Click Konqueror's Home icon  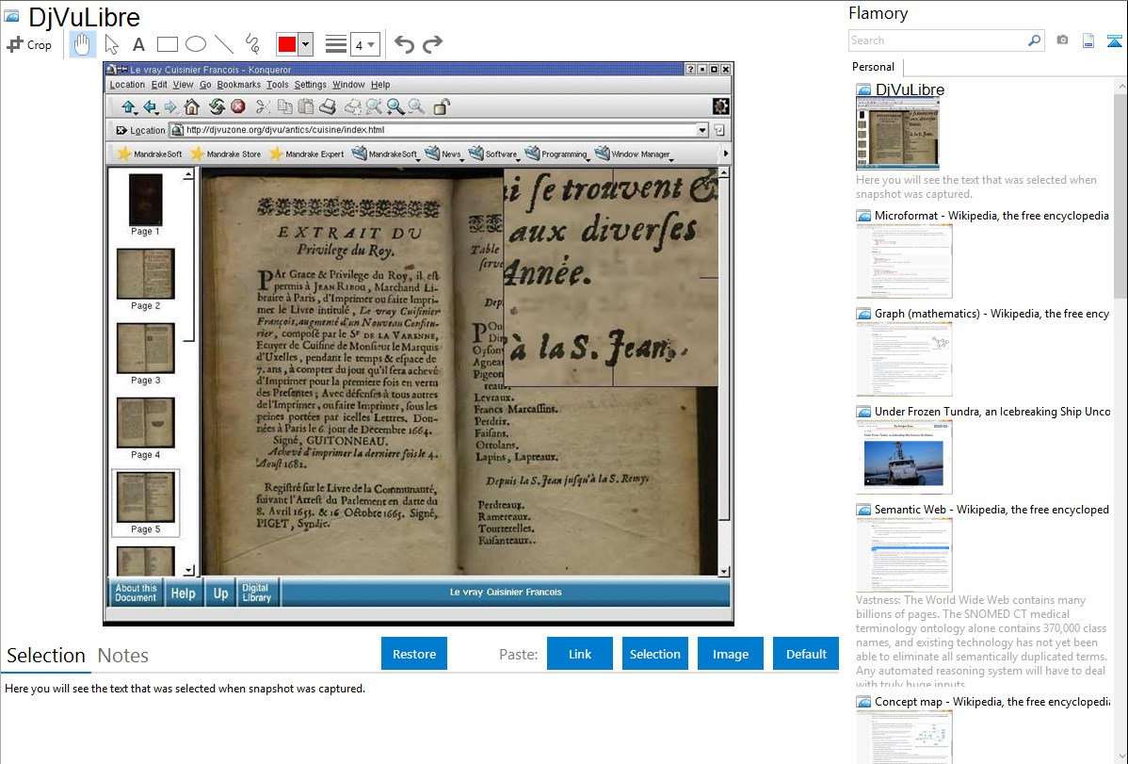(x=191, y=107)
